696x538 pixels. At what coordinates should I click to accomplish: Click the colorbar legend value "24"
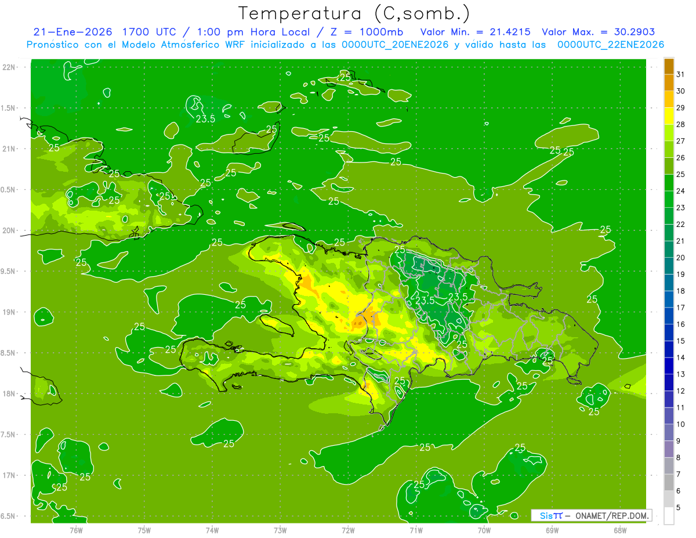[x=680, y=191]
